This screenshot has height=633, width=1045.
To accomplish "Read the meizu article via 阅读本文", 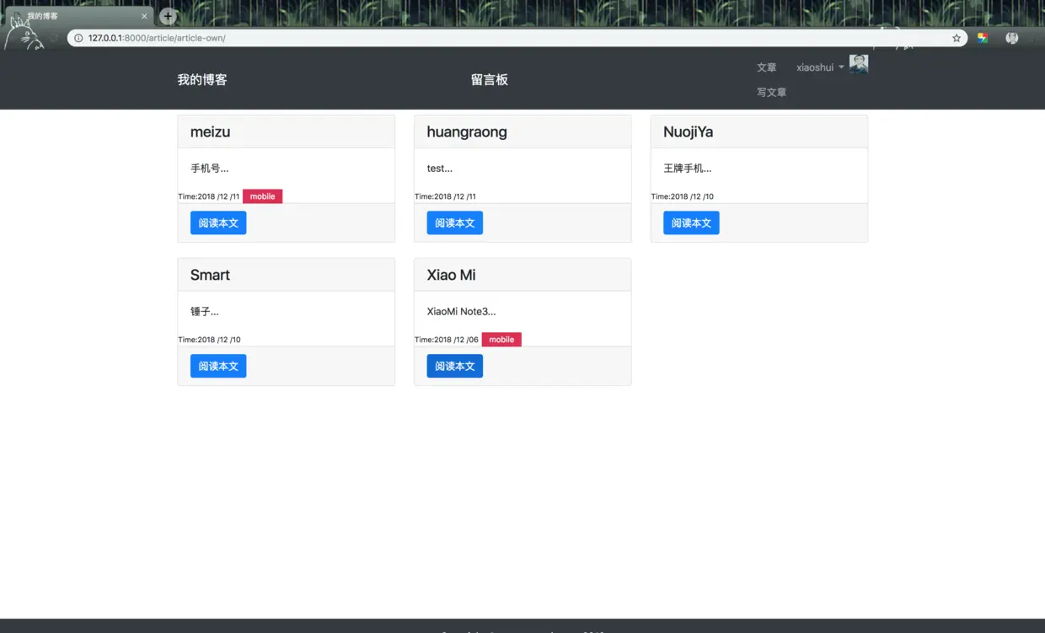I will point(218,223).
